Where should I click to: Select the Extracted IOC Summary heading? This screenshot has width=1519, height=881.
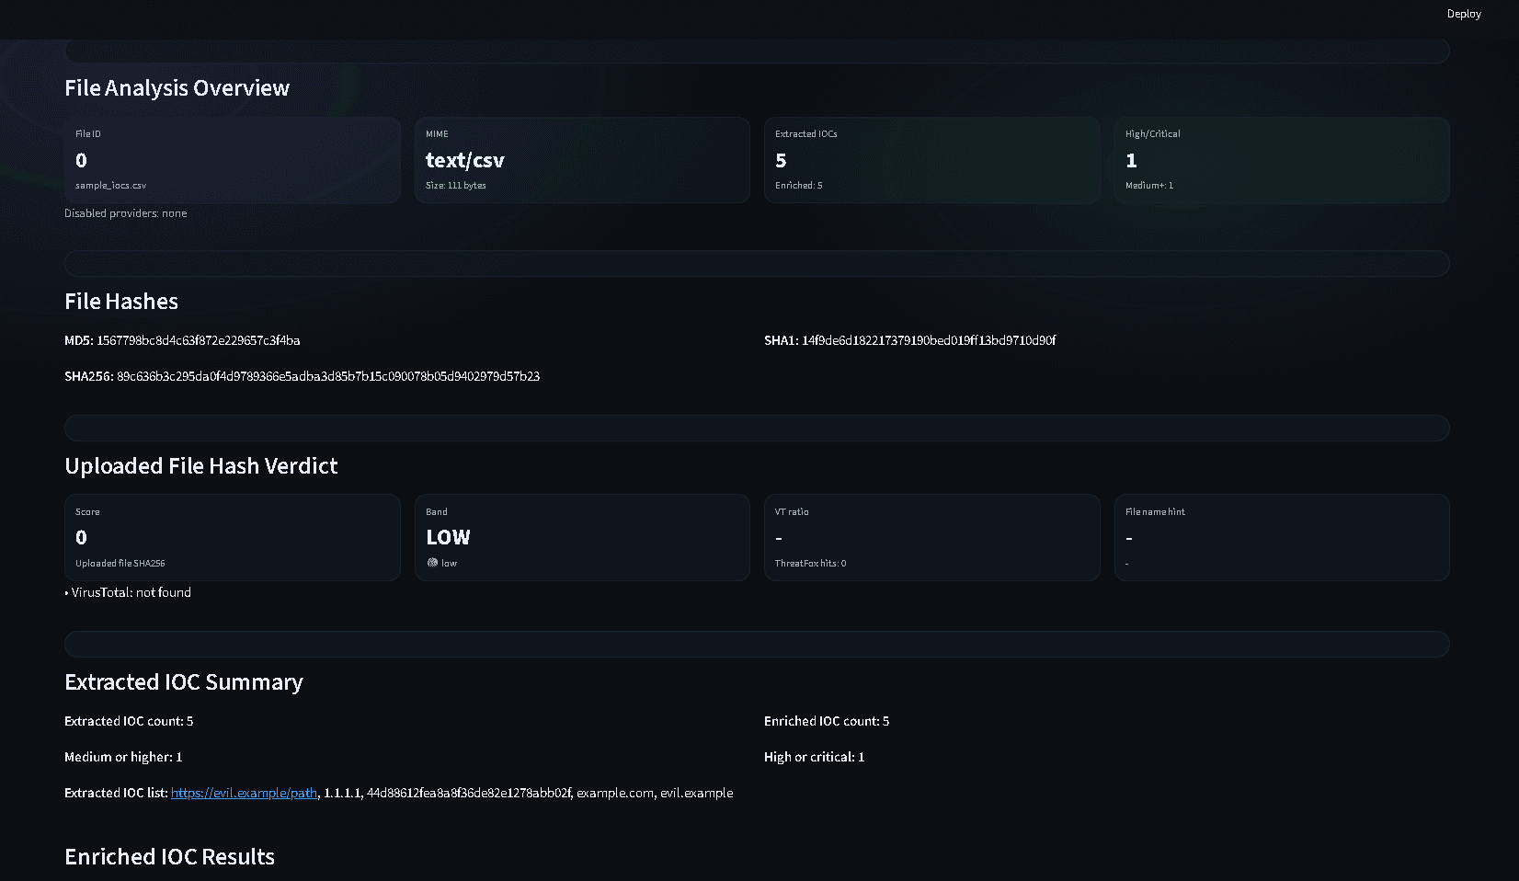183,682
